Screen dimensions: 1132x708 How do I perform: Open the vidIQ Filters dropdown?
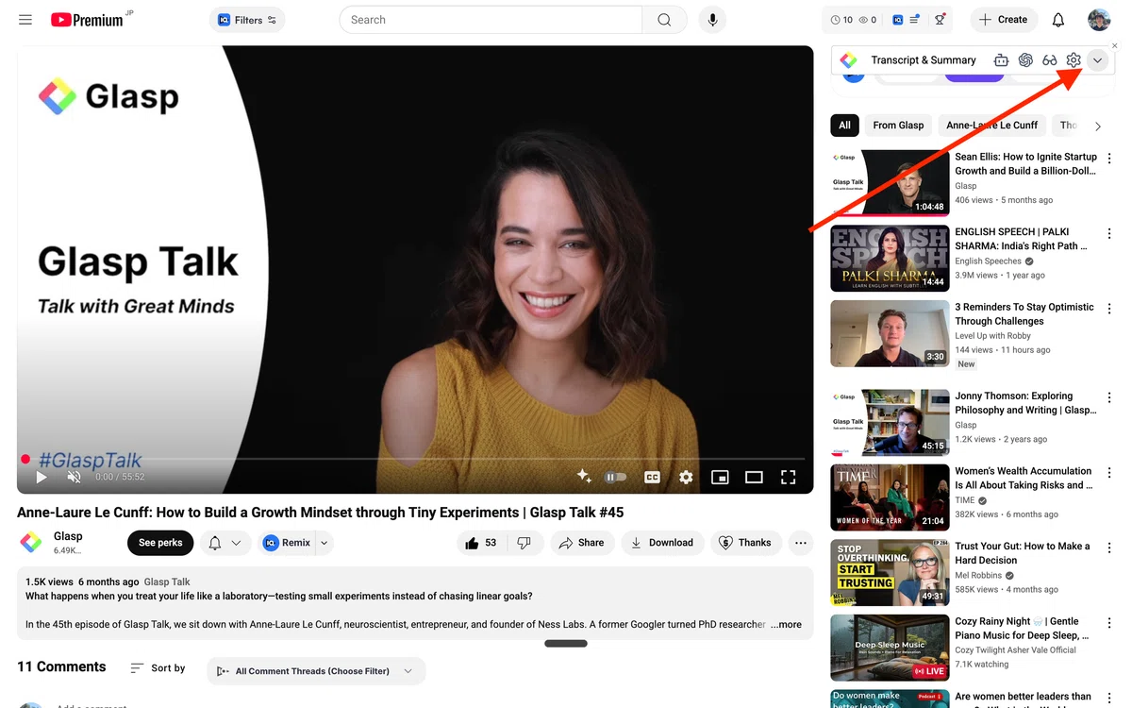click(x=247, y=20)
